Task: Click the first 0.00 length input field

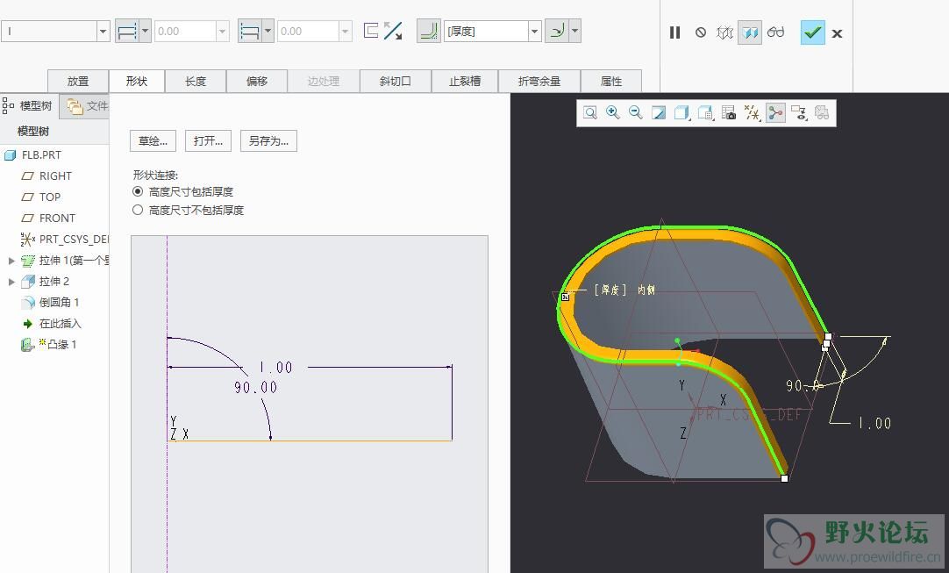Action: [184, 32]
